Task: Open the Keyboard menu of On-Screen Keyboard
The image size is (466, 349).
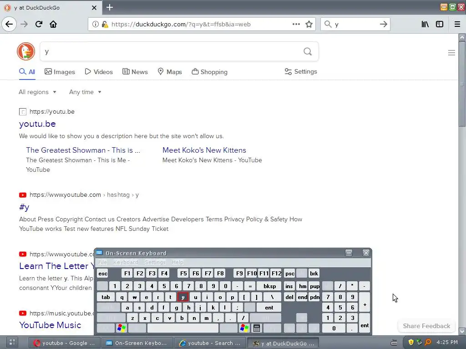Action: 126,262
